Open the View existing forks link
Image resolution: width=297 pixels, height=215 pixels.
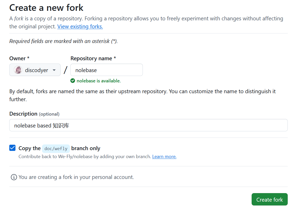[x=80, y=26]
